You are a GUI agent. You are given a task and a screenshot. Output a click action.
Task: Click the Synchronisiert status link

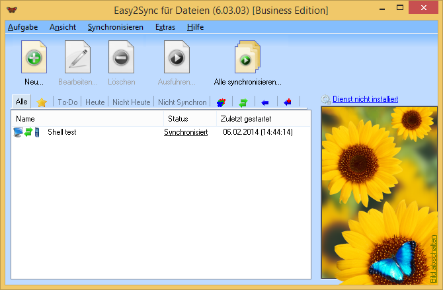click(186, 132)
